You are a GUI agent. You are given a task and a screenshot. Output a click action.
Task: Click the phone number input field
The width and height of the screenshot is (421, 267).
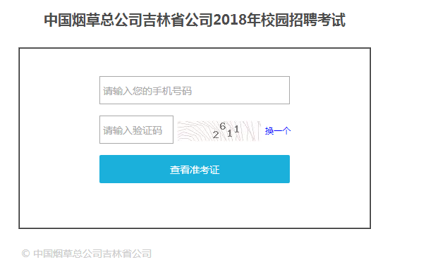(x=195, y=90)
